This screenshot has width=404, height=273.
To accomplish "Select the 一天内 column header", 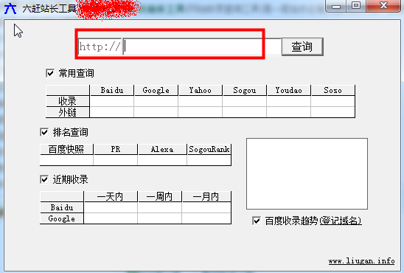I will (x=111, y=197).
